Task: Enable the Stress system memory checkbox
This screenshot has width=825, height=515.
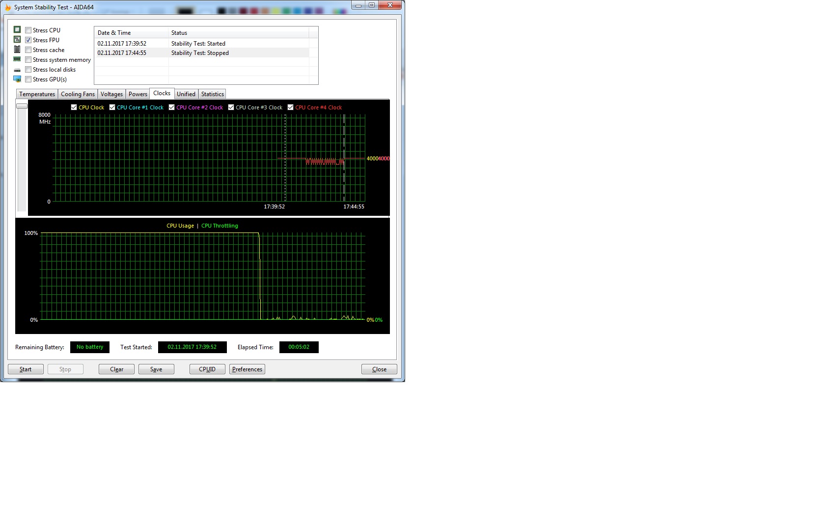Action: click(x=28, y=60)
